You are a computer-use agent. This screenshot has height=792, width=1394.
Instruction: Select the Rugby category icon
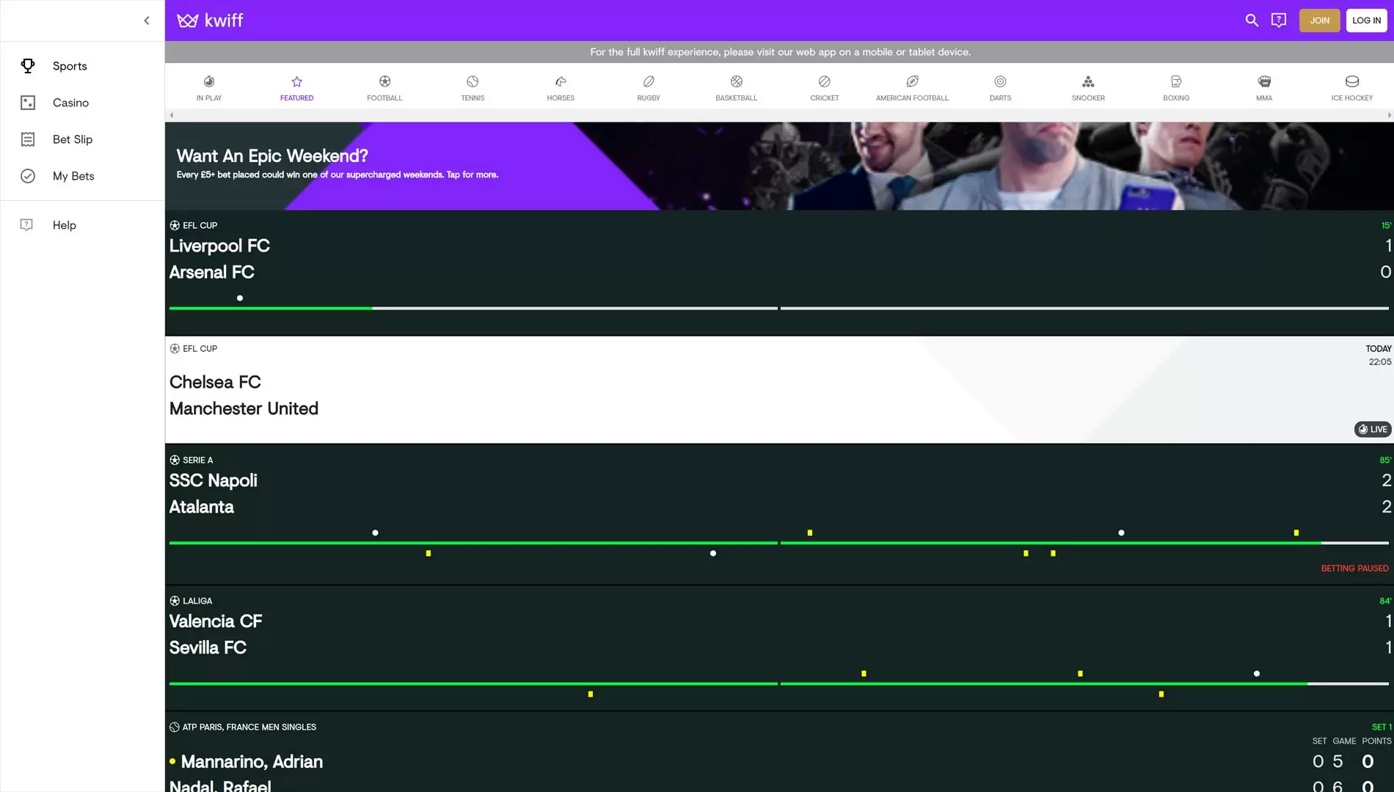click(x=649, y=81)
